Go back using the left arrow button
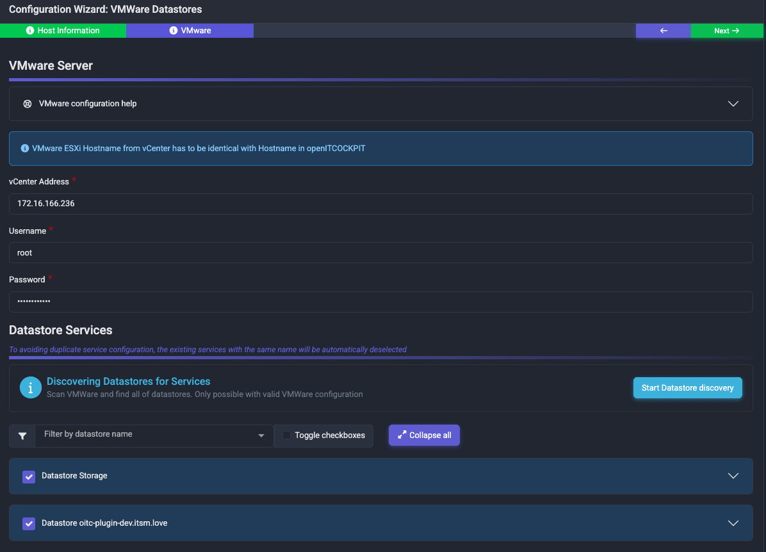 point(664,30)
